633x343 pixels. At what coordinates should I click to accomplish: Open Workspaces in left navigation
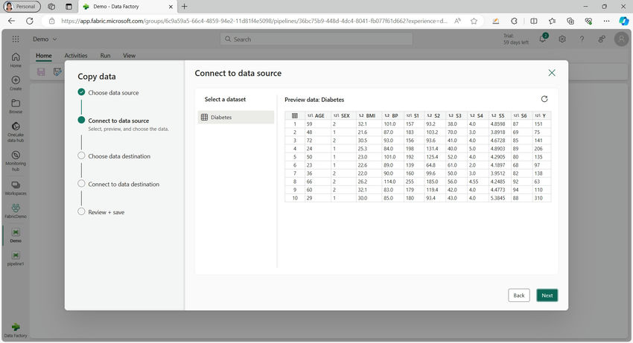(x=16, y=188)
